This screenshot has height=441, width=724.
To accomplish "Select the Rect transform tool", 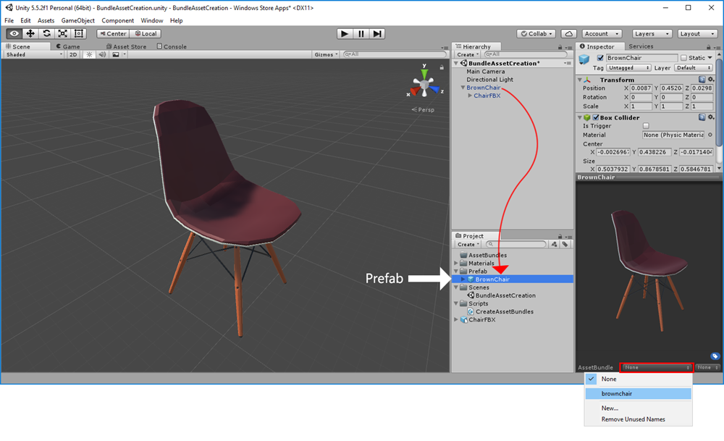I will point(78,34).
